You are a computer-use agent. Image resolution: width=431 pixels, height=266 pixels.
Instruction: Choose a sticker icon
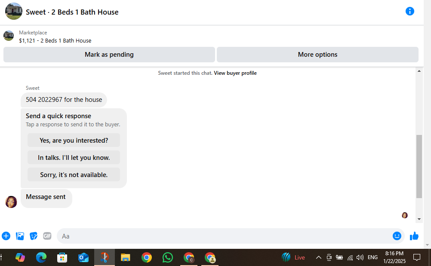(34, 236)
